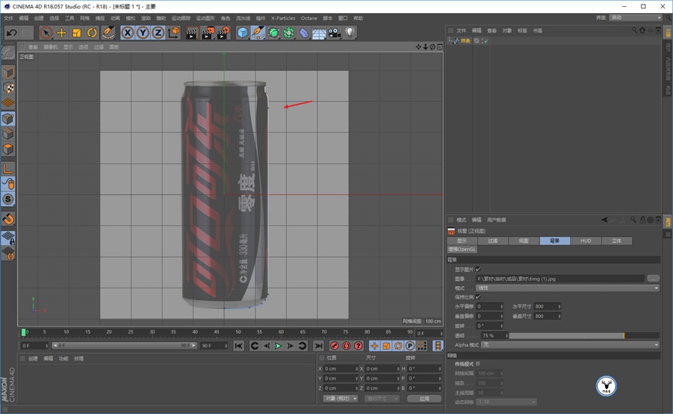Activate the Scale tool
Screen dimensions: 673x414
point(77,33)
